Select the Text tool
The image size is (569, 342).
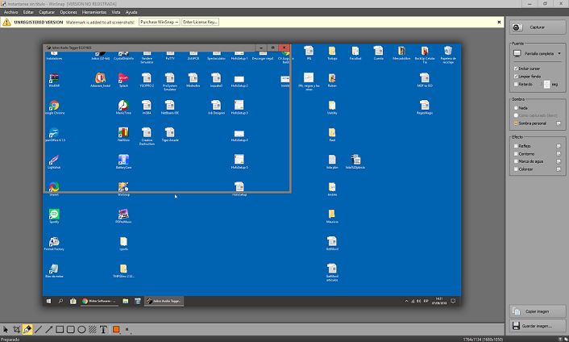(103, 330)
